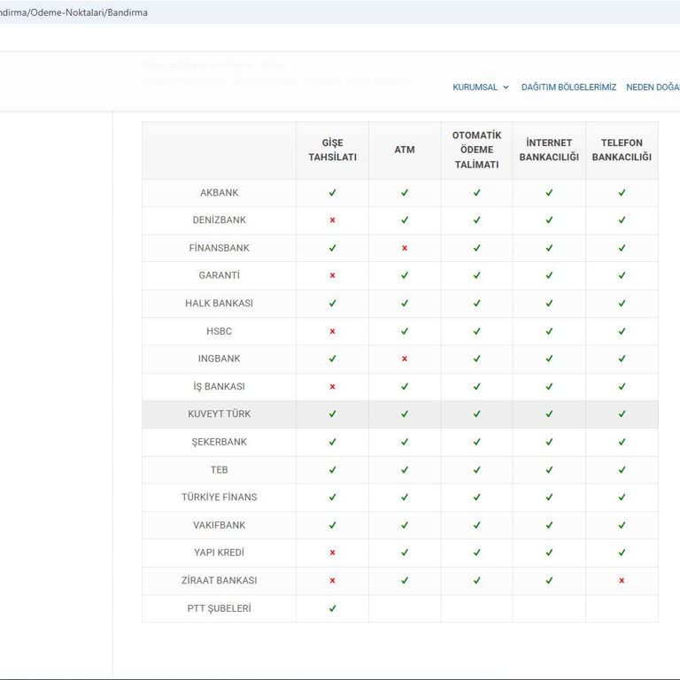Click Akbank Gişe Tahsilatı green checkmark
Image resolution: width=680 pixels, height=680 pixels.
coord(332,192)
